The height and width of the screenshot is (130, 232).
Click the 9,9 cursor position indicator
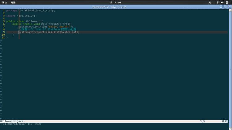202,121
